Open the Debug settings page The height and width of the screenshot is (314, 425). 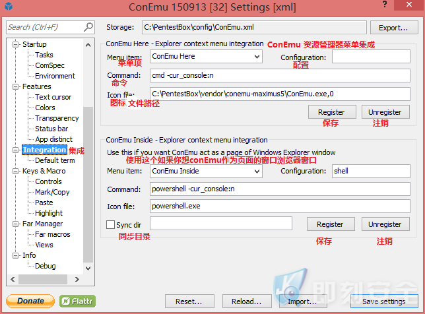click(x=46, y=266)
